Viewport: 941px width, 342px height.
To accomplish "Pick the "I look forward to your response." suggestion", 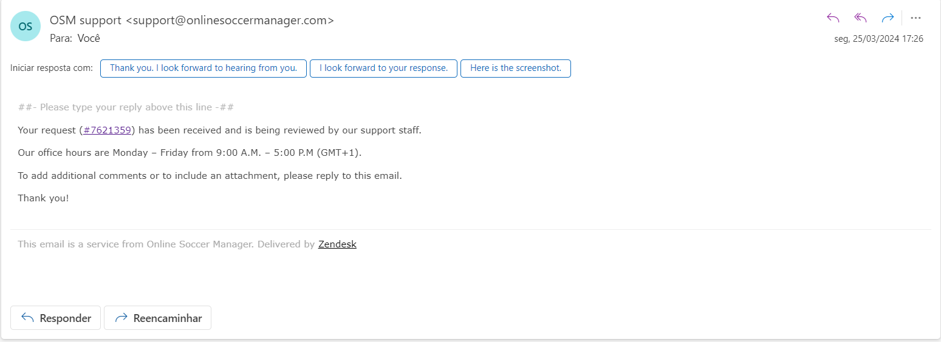I will click(384, 69).
